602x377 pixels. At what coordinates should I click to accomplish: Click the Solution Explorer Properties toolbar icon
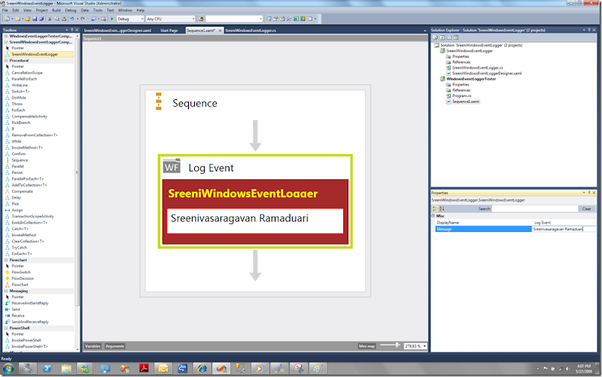(436, 38)
